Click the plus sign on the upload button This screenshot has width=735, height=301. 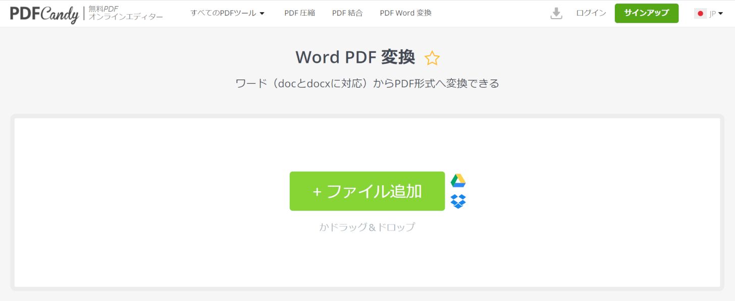tap(317, 191)
